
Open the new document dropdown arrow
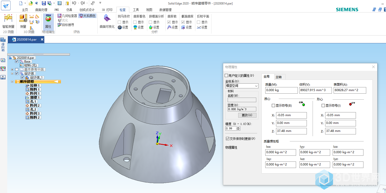(25, 3)
